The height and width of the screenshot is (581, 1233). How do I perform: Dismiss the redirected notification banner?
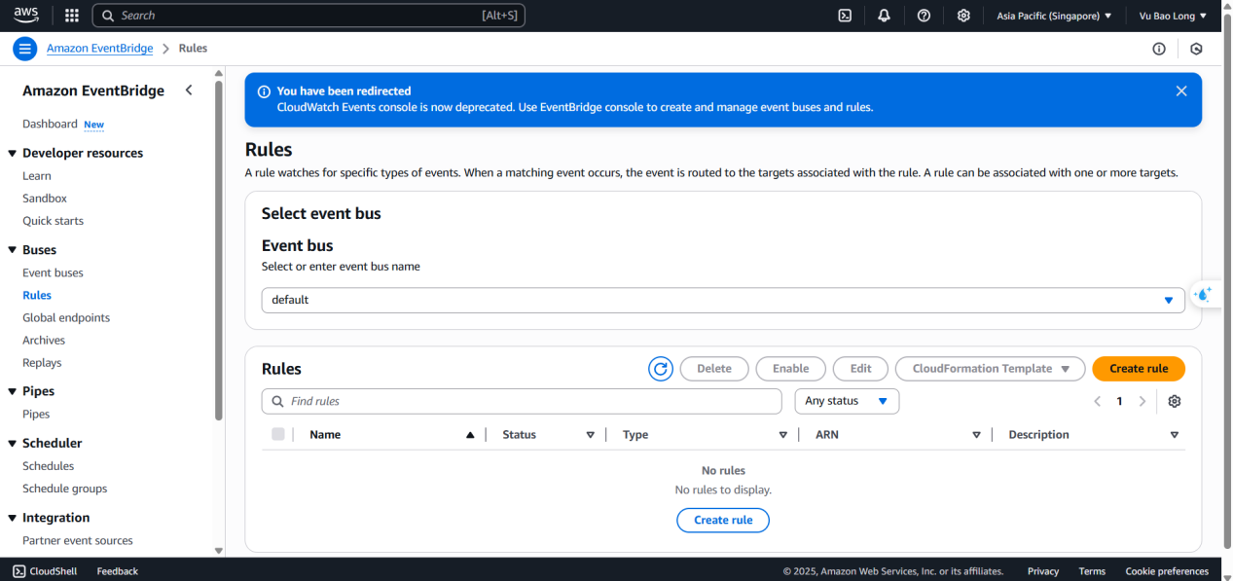1181,91
